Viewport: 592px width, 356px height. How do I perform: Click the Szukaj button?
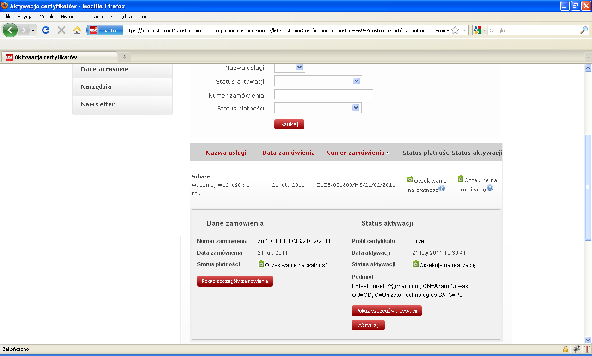tap(289, 124)
